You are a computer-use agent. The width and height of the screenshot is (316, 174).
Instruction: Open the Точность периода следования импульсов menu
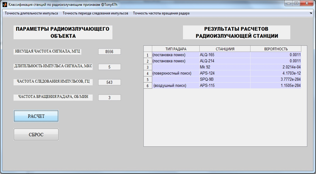tap(95, 13)
